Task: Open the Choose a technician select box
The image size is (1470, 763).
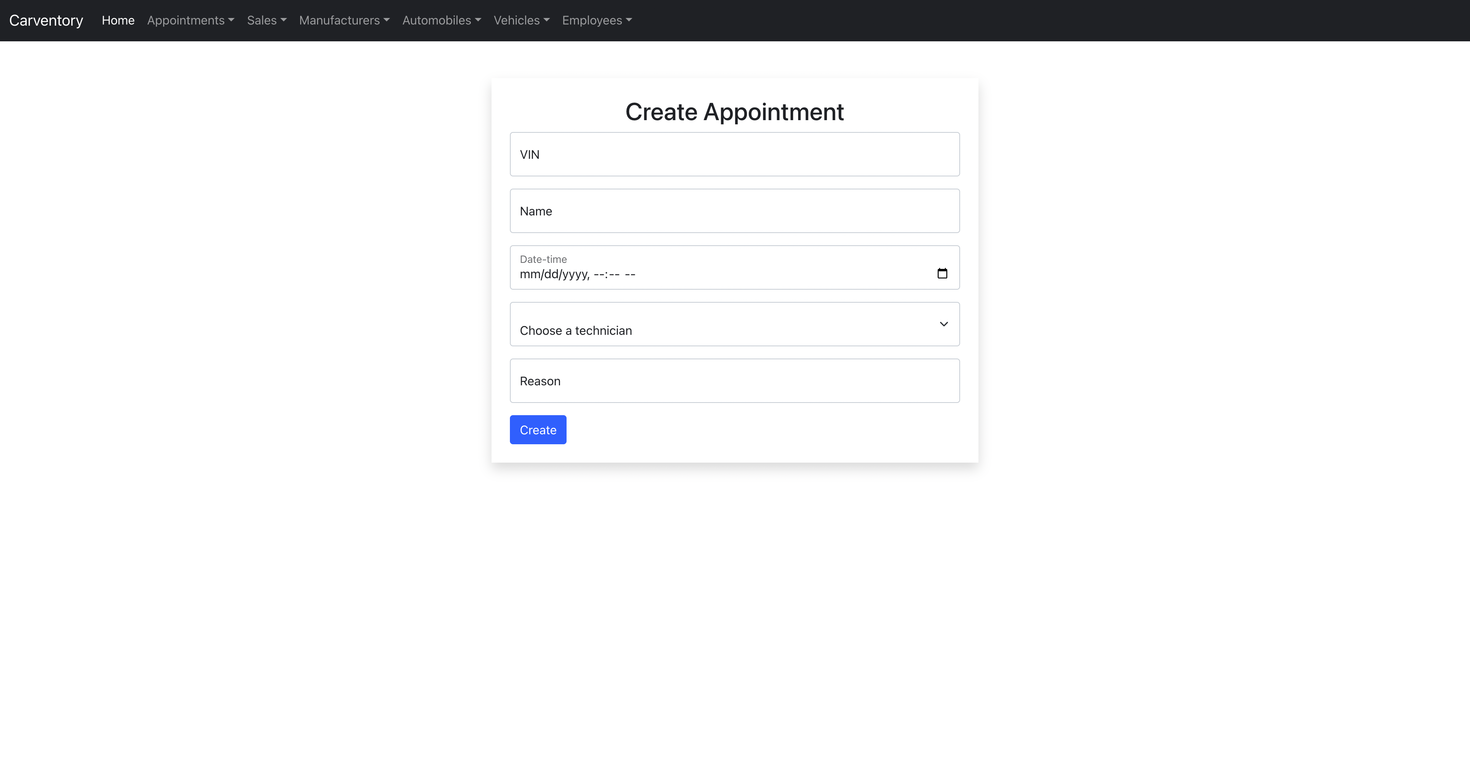Action: point(735,324)
